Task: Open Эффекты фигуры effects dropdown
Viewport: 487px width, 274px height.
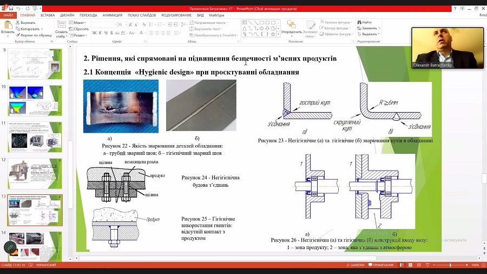Action: point(337,34)
